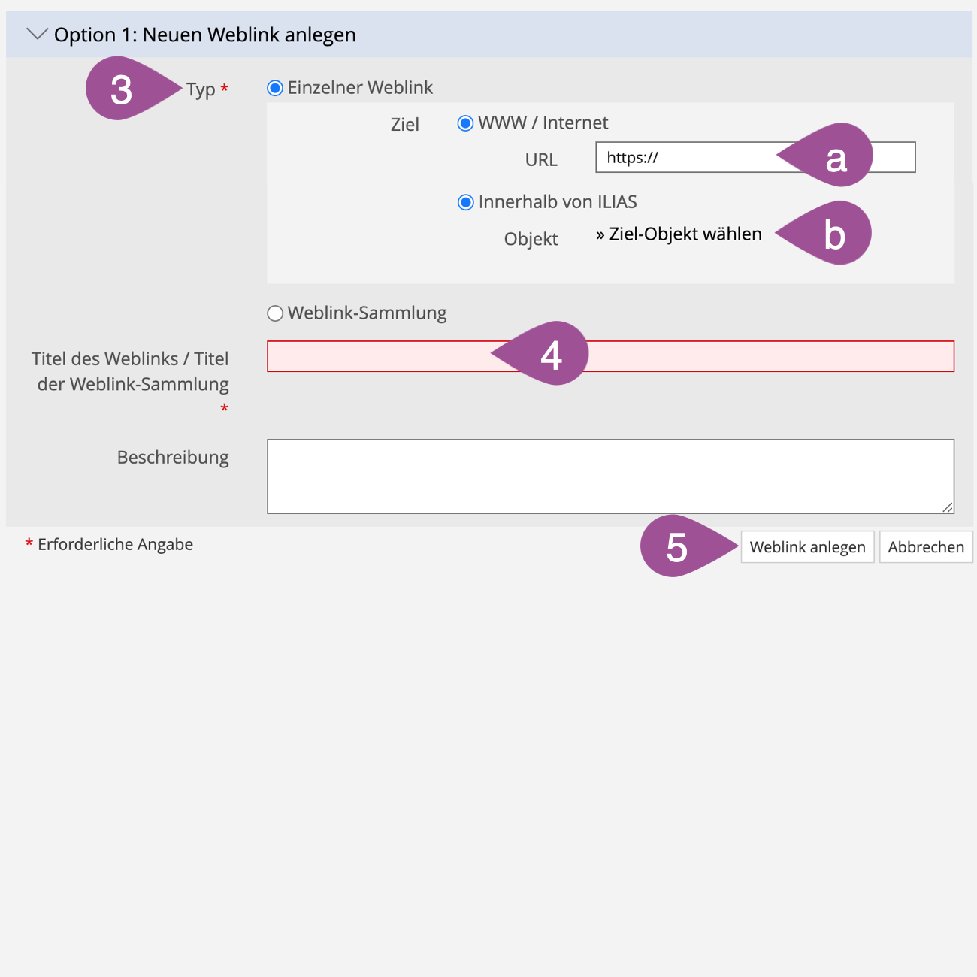Select 'Innerhalb von ILIAS' radio option
The width and height of the screenshot is (977, 977).
click(x=466, y=202)
